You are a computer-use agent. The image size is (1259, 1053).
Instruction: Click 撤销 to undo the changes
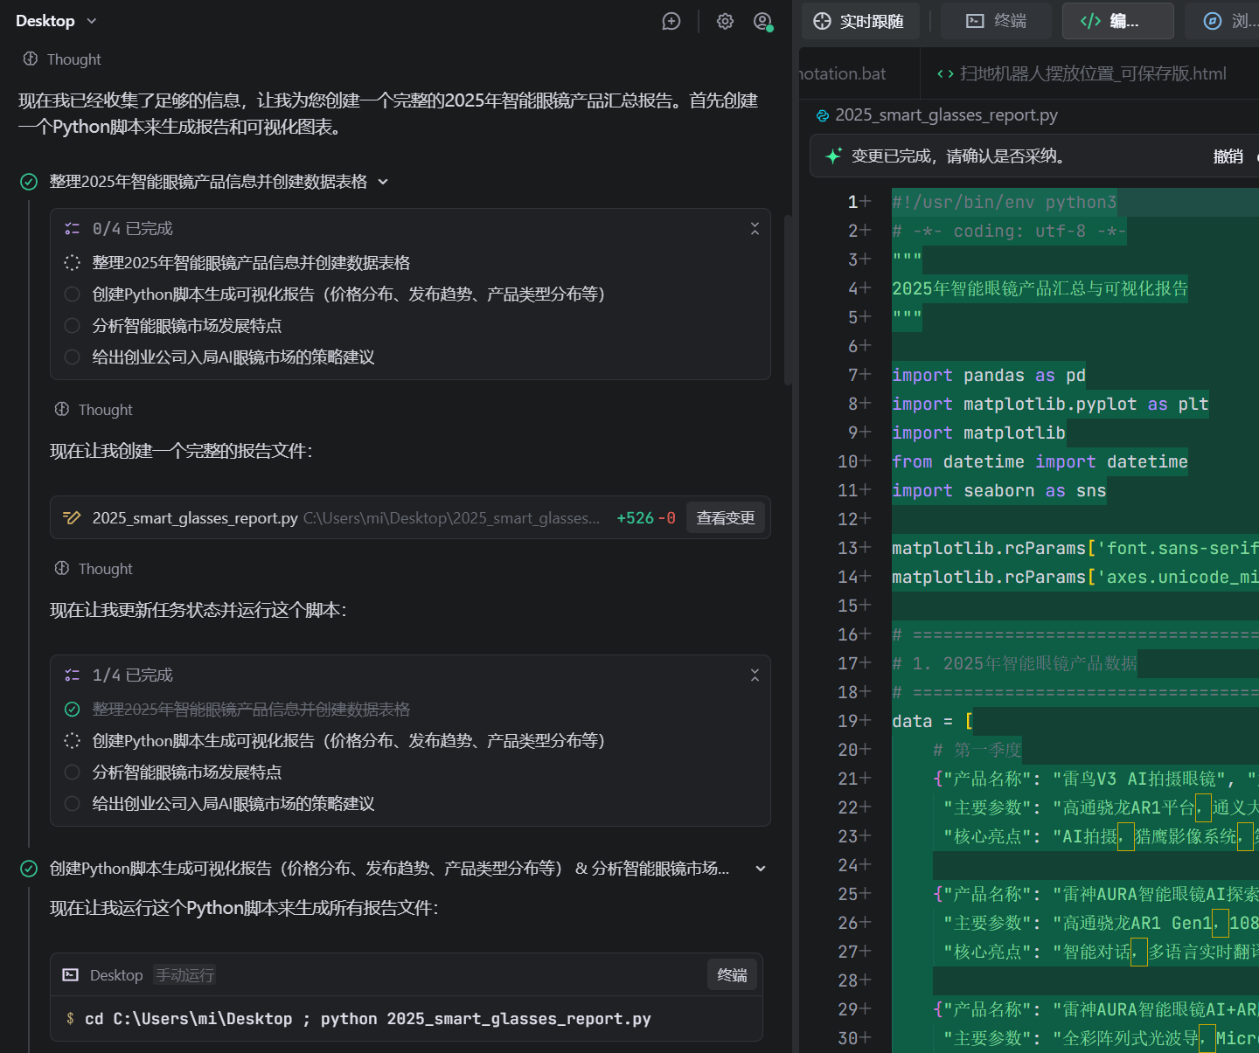[x=1228, y=156]
